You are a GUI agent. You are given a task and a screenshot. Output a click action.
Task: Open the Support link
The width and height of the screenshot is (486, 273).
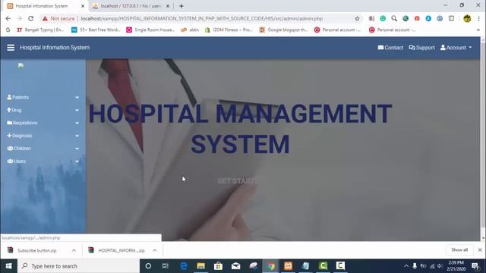pyautogui.click(x=422, y=47)
